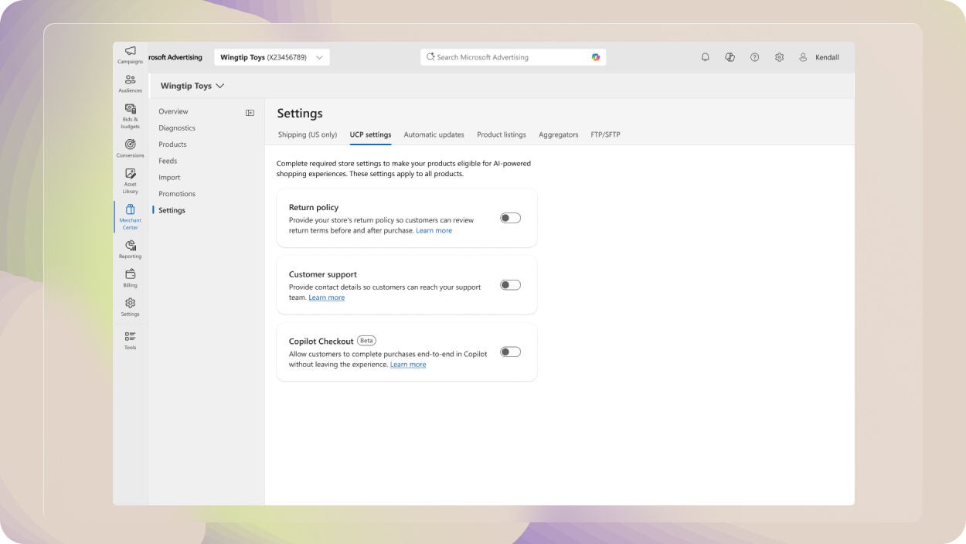This screenshot has width=966, height=544.
Task: Click the help question mark icon
Action: 753,56
